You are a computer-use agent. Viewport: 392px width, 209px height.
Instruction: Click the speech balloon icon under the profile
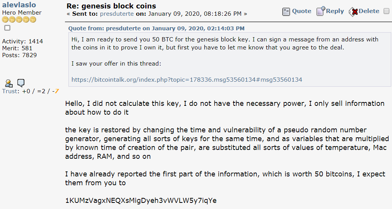(21, 83)
